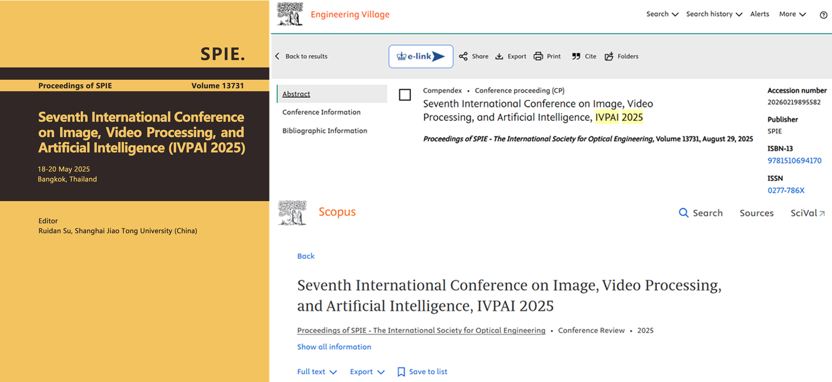Screen dimensions: 832x382
Task: Click the Print icon
Action: click(x=538, y=56)
